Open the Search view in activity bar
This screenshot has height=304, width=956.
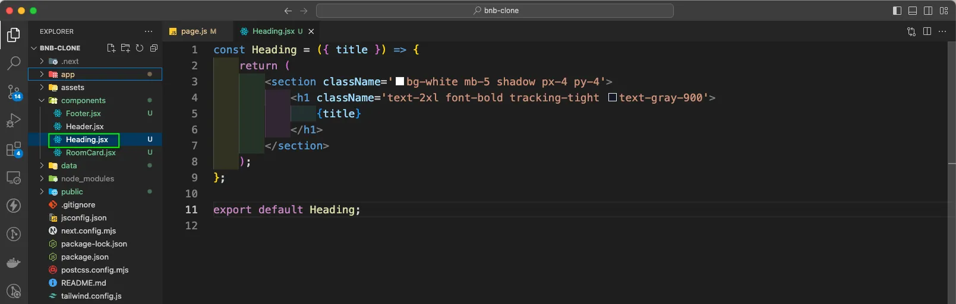(x=14, y=63)
